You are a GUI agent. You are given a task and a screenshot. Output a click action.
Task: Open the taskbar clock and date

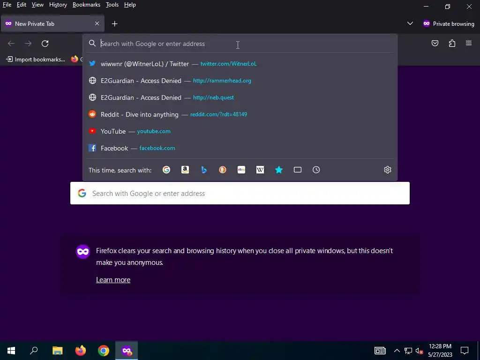click(440, 351)
